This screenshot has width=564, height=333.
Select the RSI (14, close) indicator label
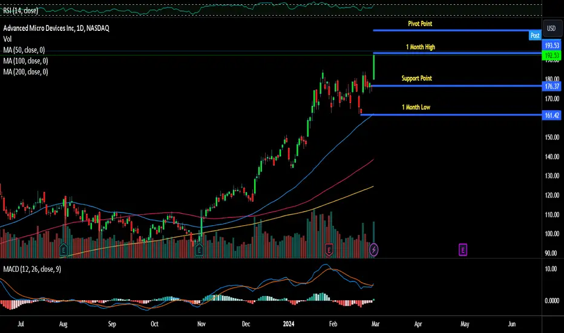point(21,10)
